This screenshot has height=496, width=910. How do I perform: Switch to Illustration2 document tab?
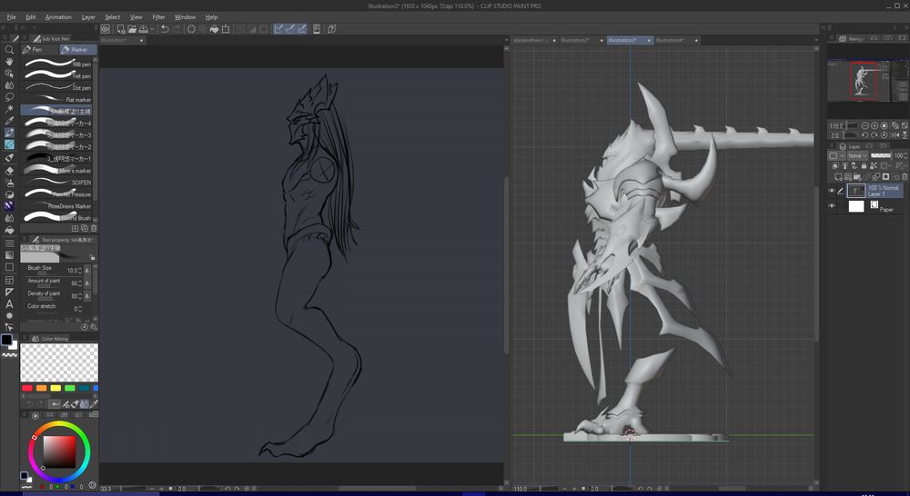coord(575,40)
